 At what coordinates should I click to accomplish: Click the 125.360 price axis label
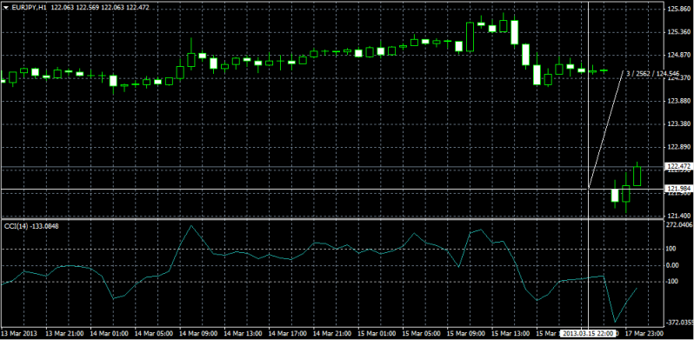point(680,32)
